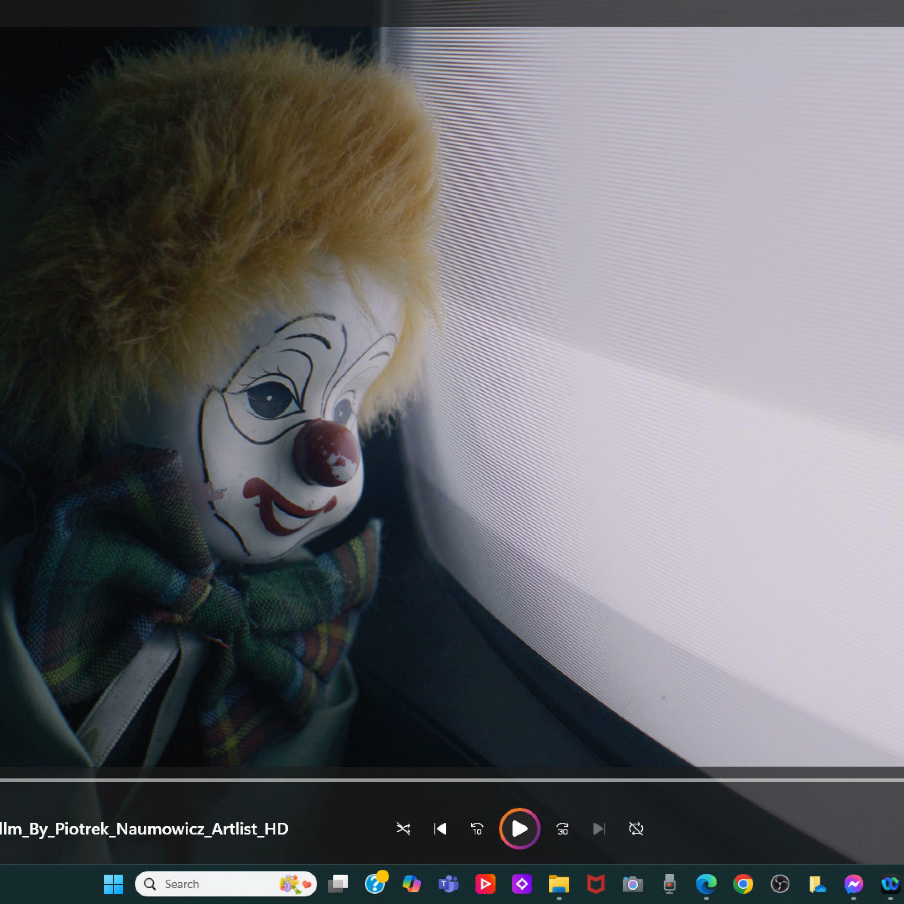Open Google Chrome from taskbar
904x904 pixels.
(x=743, y=884)
